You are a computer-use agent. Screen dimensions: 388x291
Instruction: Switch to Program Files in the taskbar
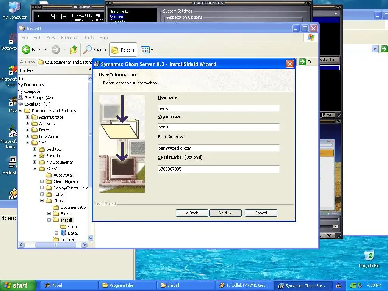point(127,286)
